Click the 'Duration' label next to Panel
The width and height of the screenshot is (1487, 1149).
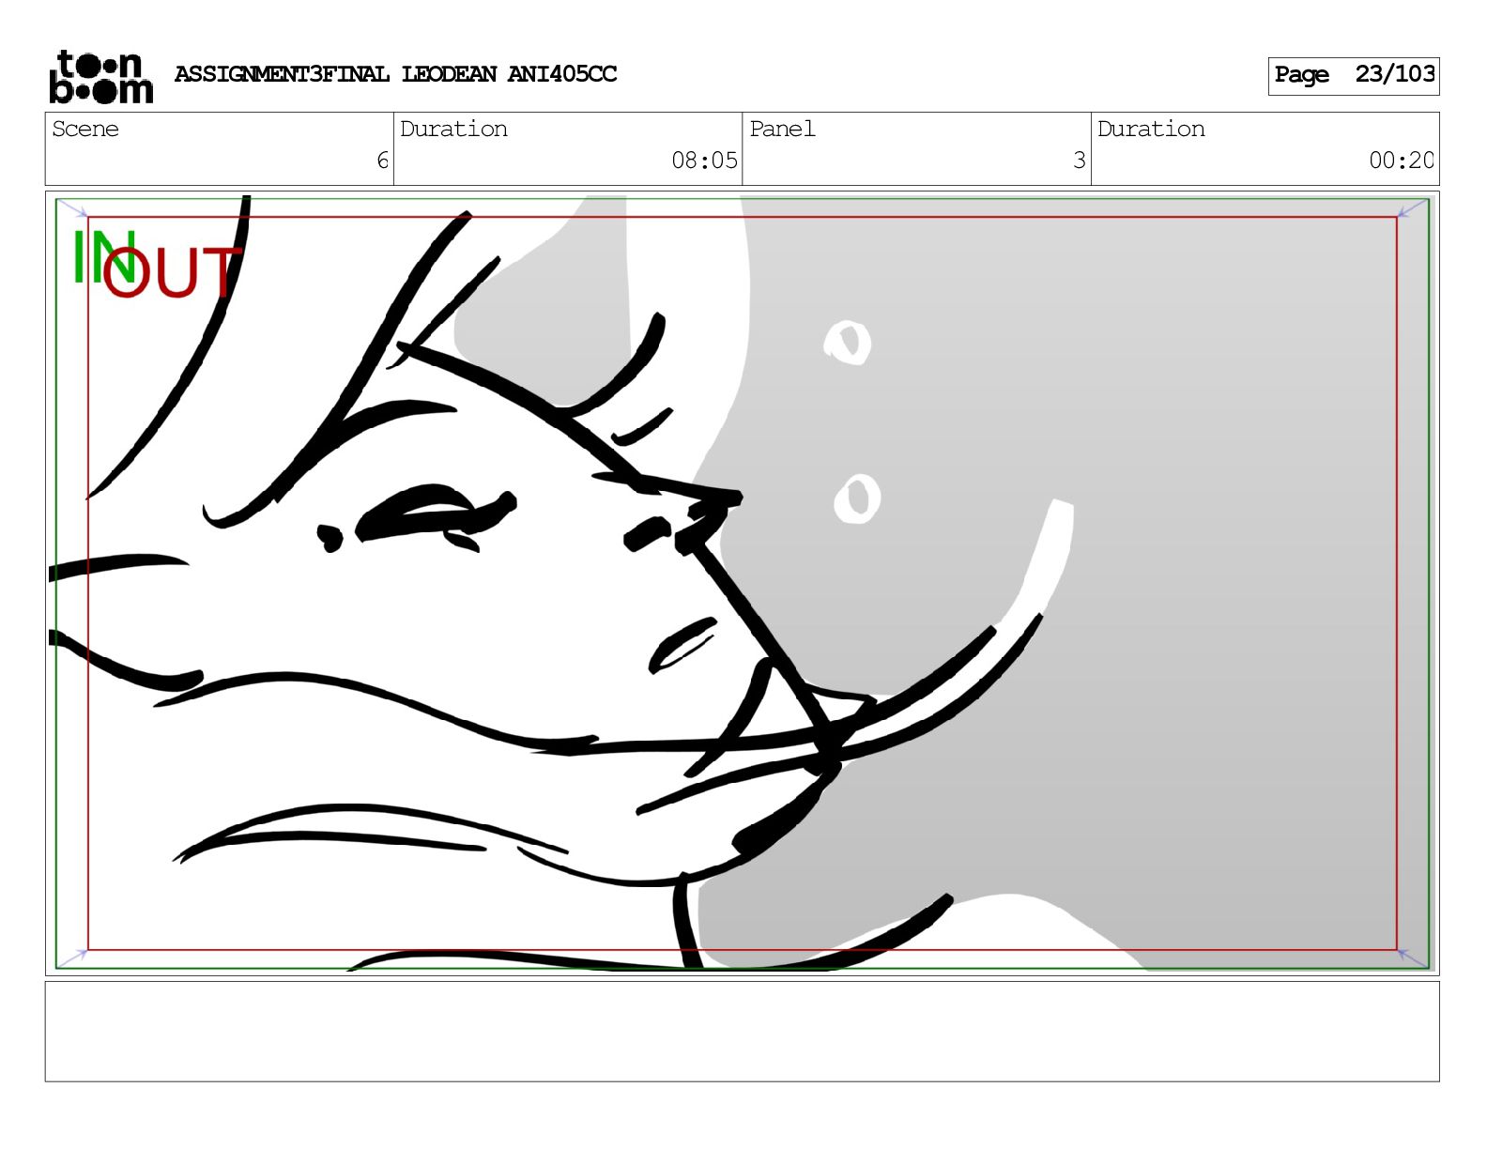[1151, 129]
